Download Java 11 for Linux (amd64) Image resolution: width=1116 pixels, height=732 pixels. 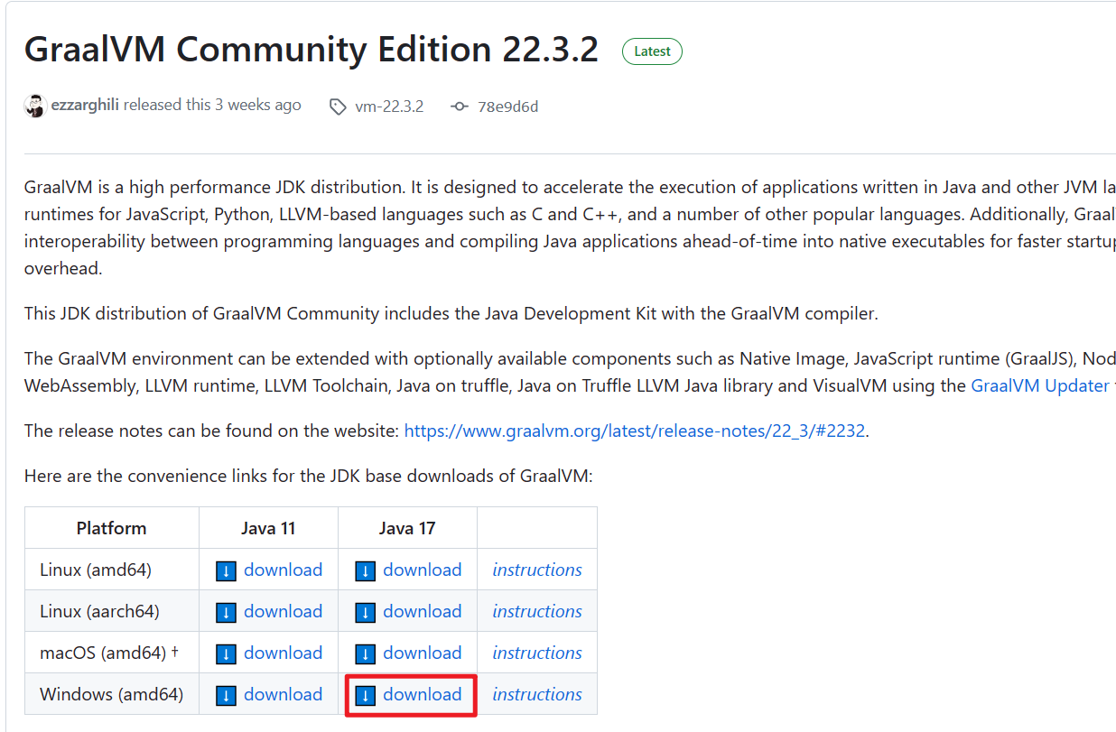(283, 570)
